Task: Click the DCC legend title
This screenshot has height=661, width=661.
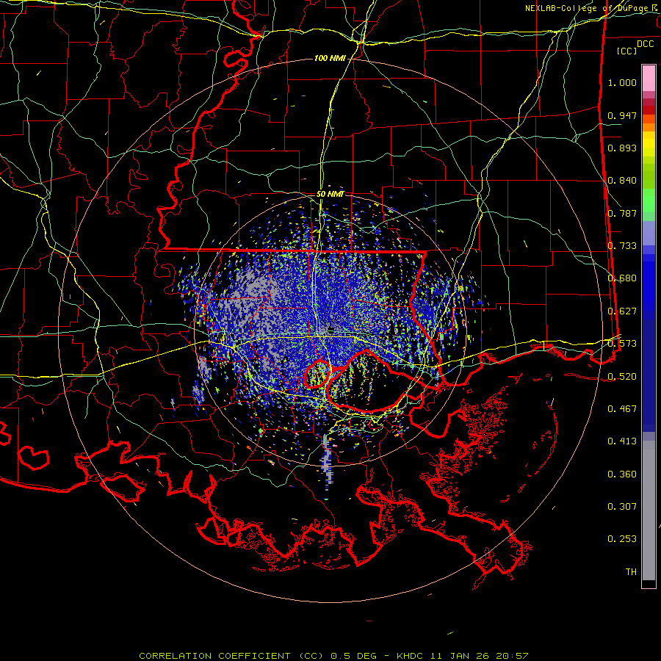Action: tap(645, 44)
